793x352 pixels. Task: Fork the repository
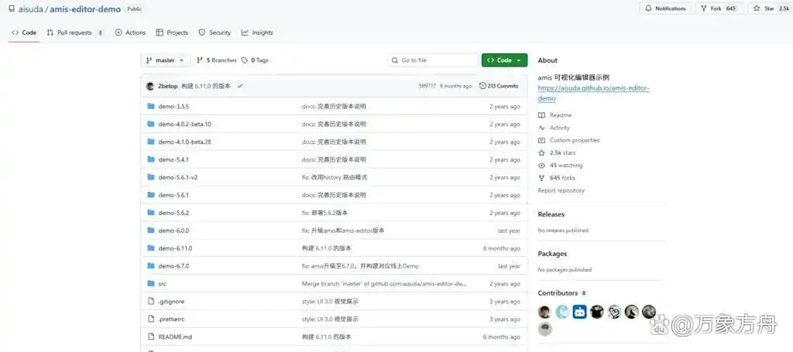pyautogui.click(x=718, y=9)
